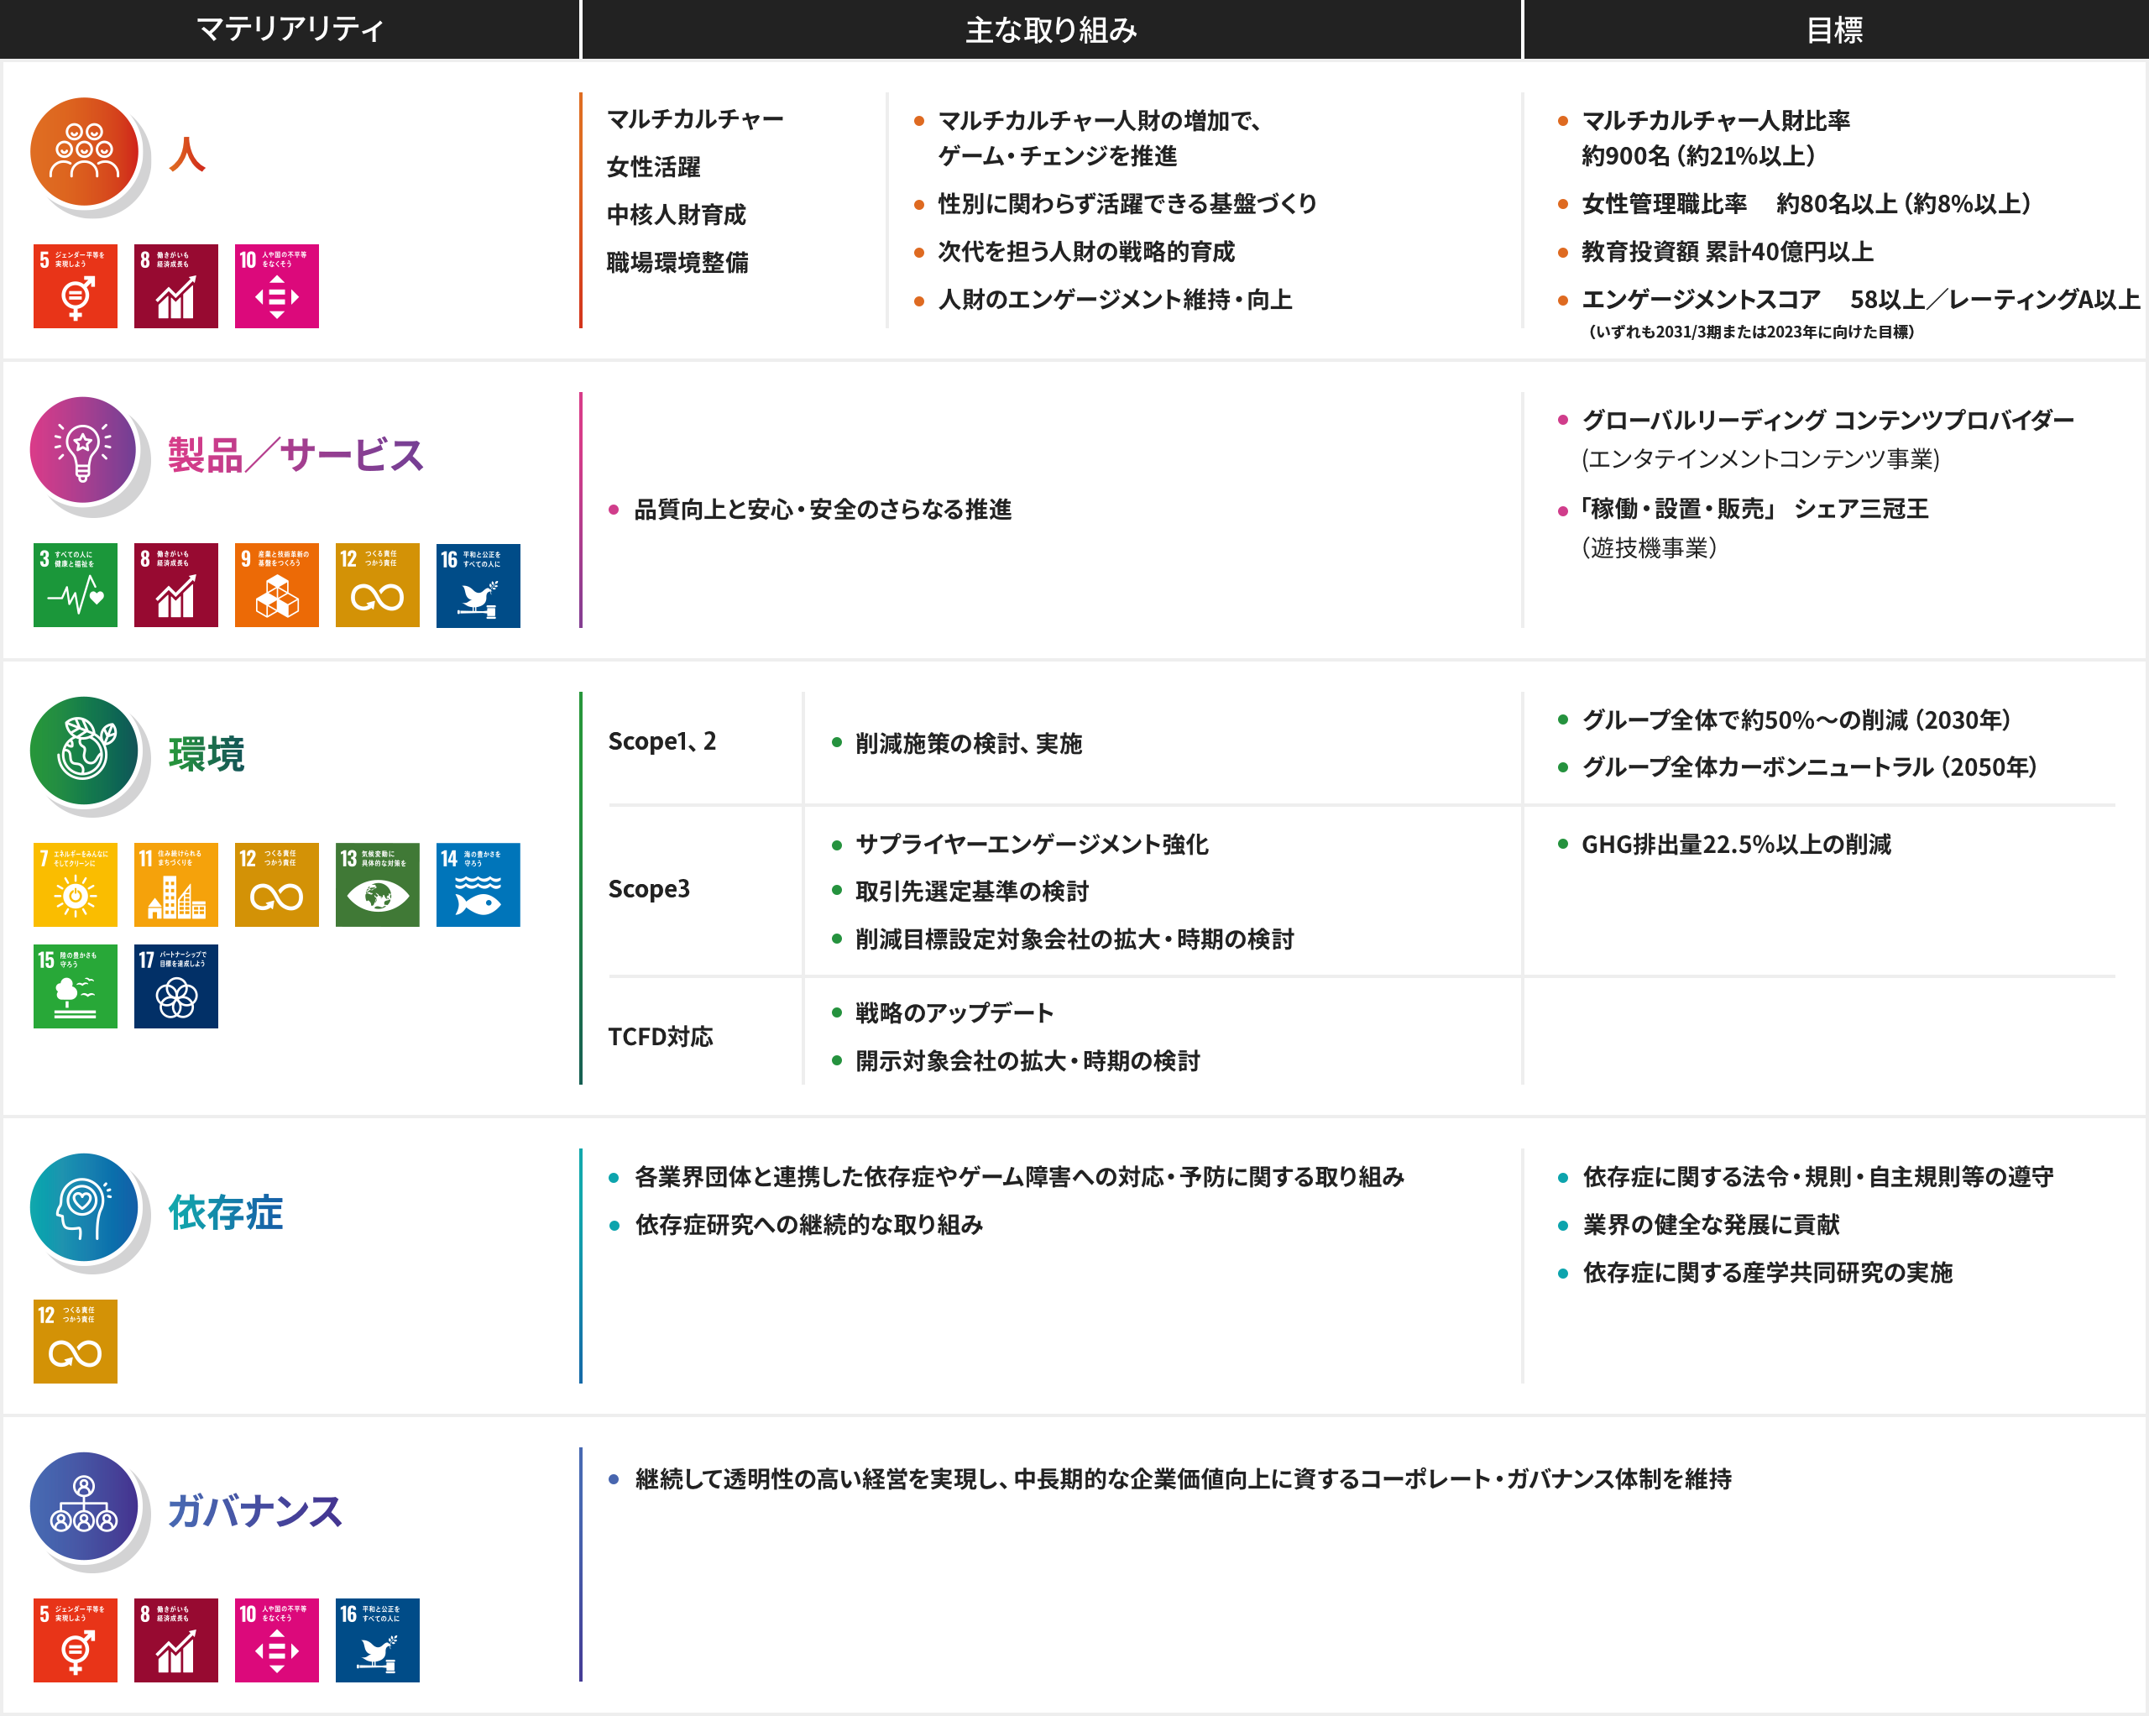The height and width of the screenshot is (1716, 2149).
Task: Click the いずれも2031/3期 footnote
Action: (x=1751, y=332)
